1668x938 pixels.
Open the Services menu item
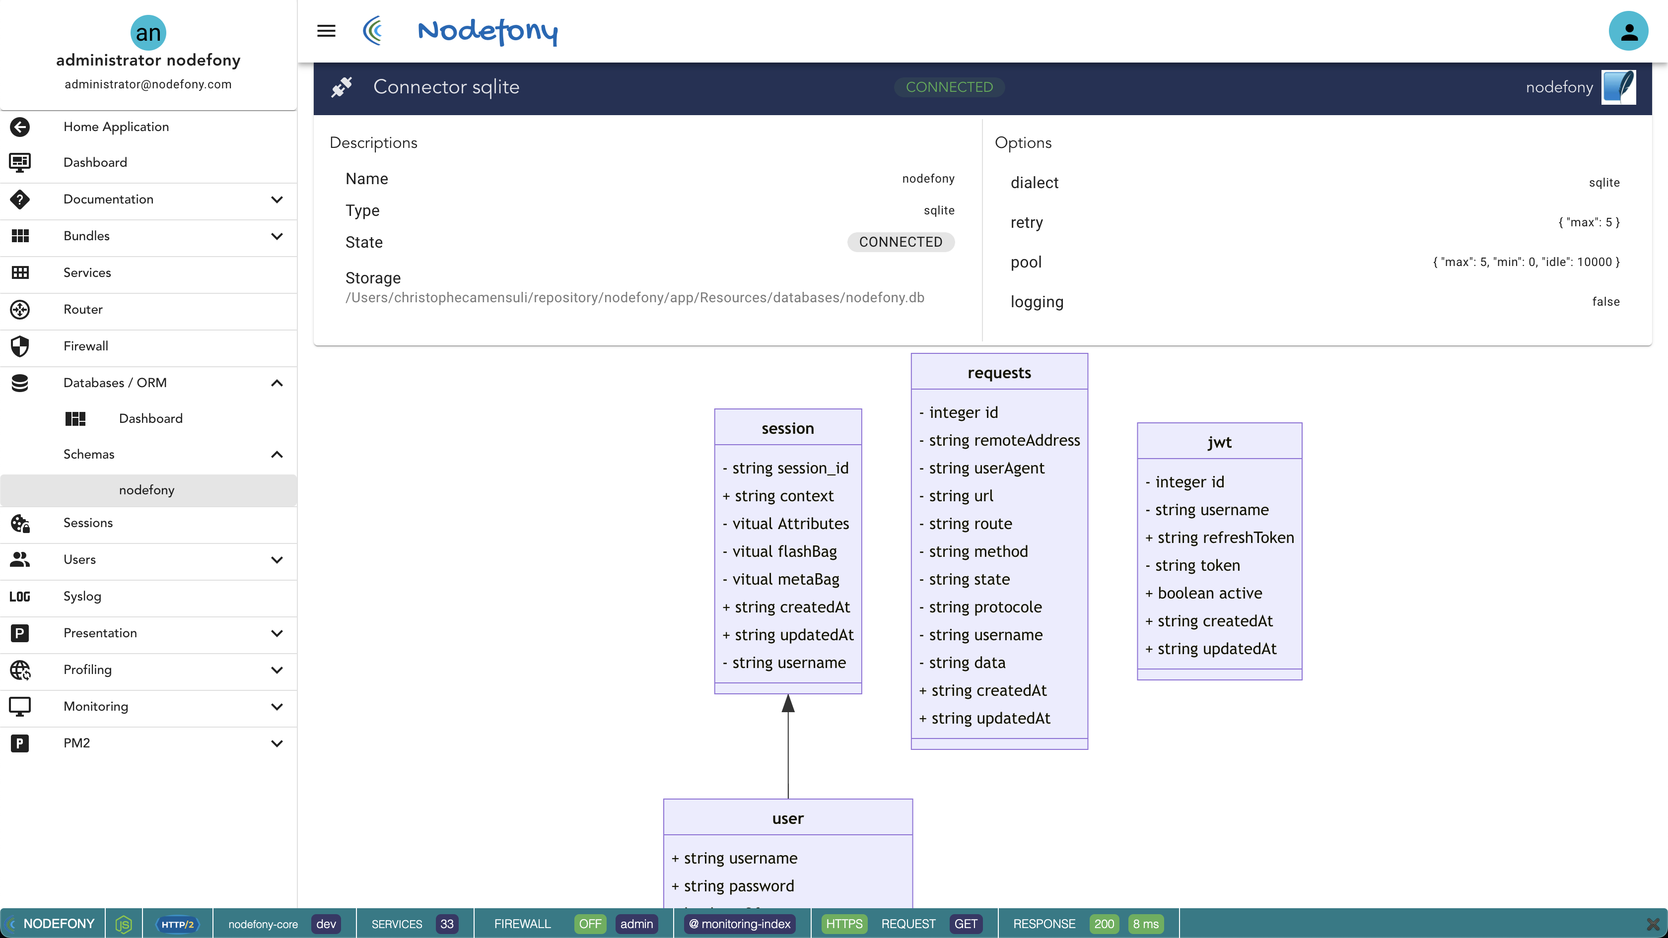[87, 272]
